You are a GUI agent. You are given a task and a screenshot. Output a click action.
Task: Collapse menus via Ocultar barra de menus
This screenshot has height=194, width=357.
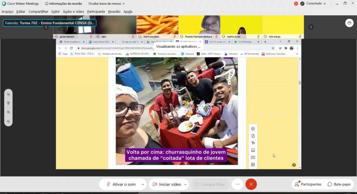(x=106, y=4)
